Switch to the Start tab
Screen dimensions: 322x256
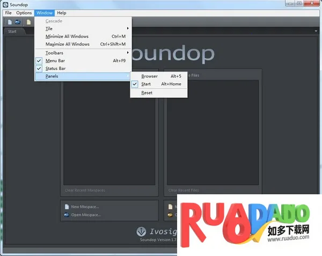click(x=12, y=32)
